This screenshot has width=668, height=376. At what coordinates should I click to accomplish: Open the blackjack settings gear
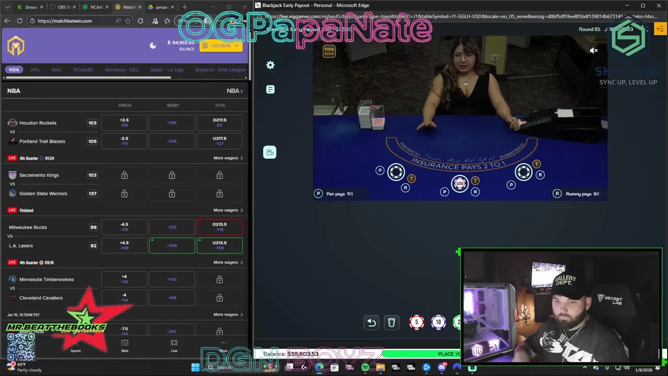270,65
